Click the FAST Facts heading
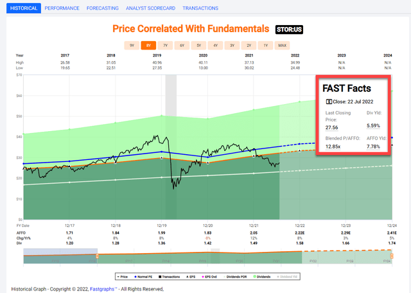This screenshot has width=411, height=293. 347,89
